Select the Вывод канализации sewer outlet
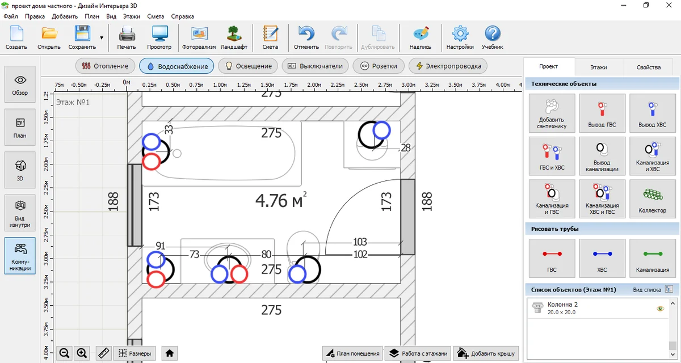The height and width of the screenshot is (363, 681). click(x=603, y=155)
